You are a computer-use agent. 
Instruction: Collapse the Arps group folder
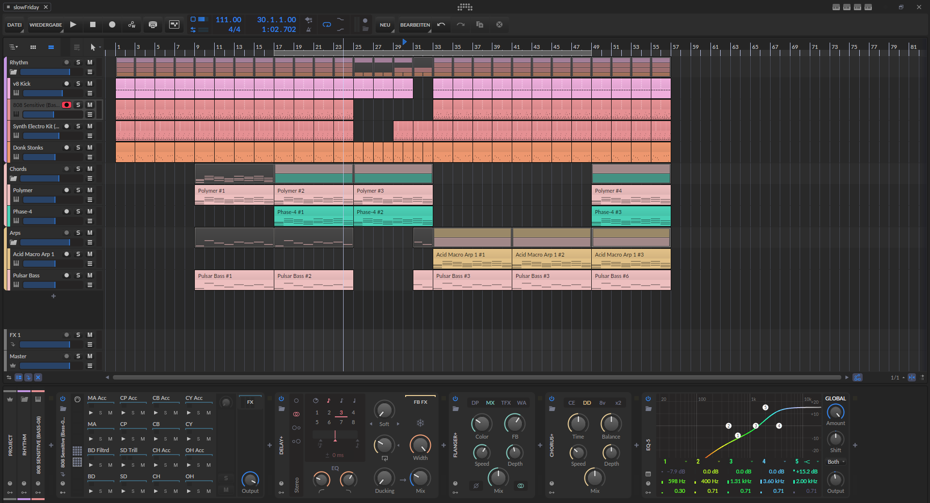(x=14, y=243)
